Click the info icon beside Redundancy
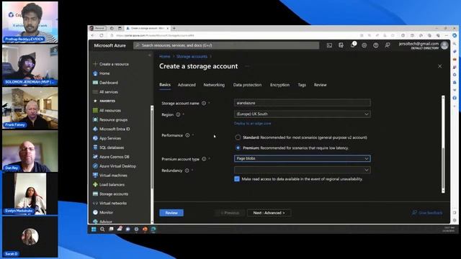 click(187, 171)
